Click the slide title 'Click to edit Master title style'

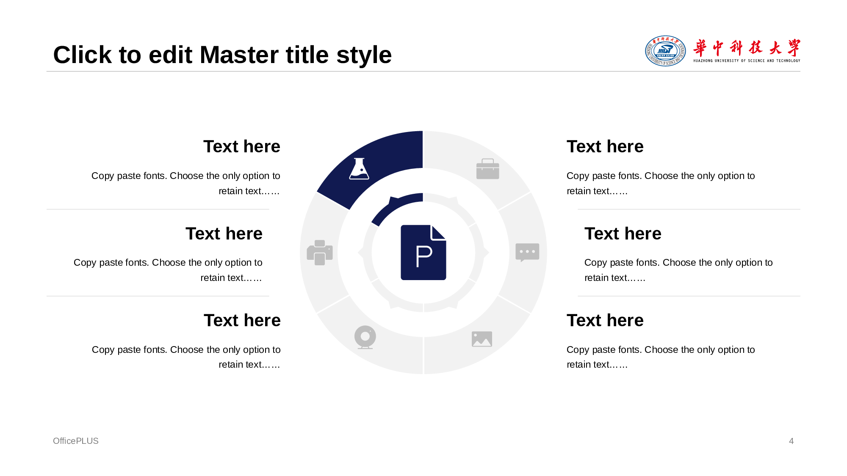coord(222,55)
